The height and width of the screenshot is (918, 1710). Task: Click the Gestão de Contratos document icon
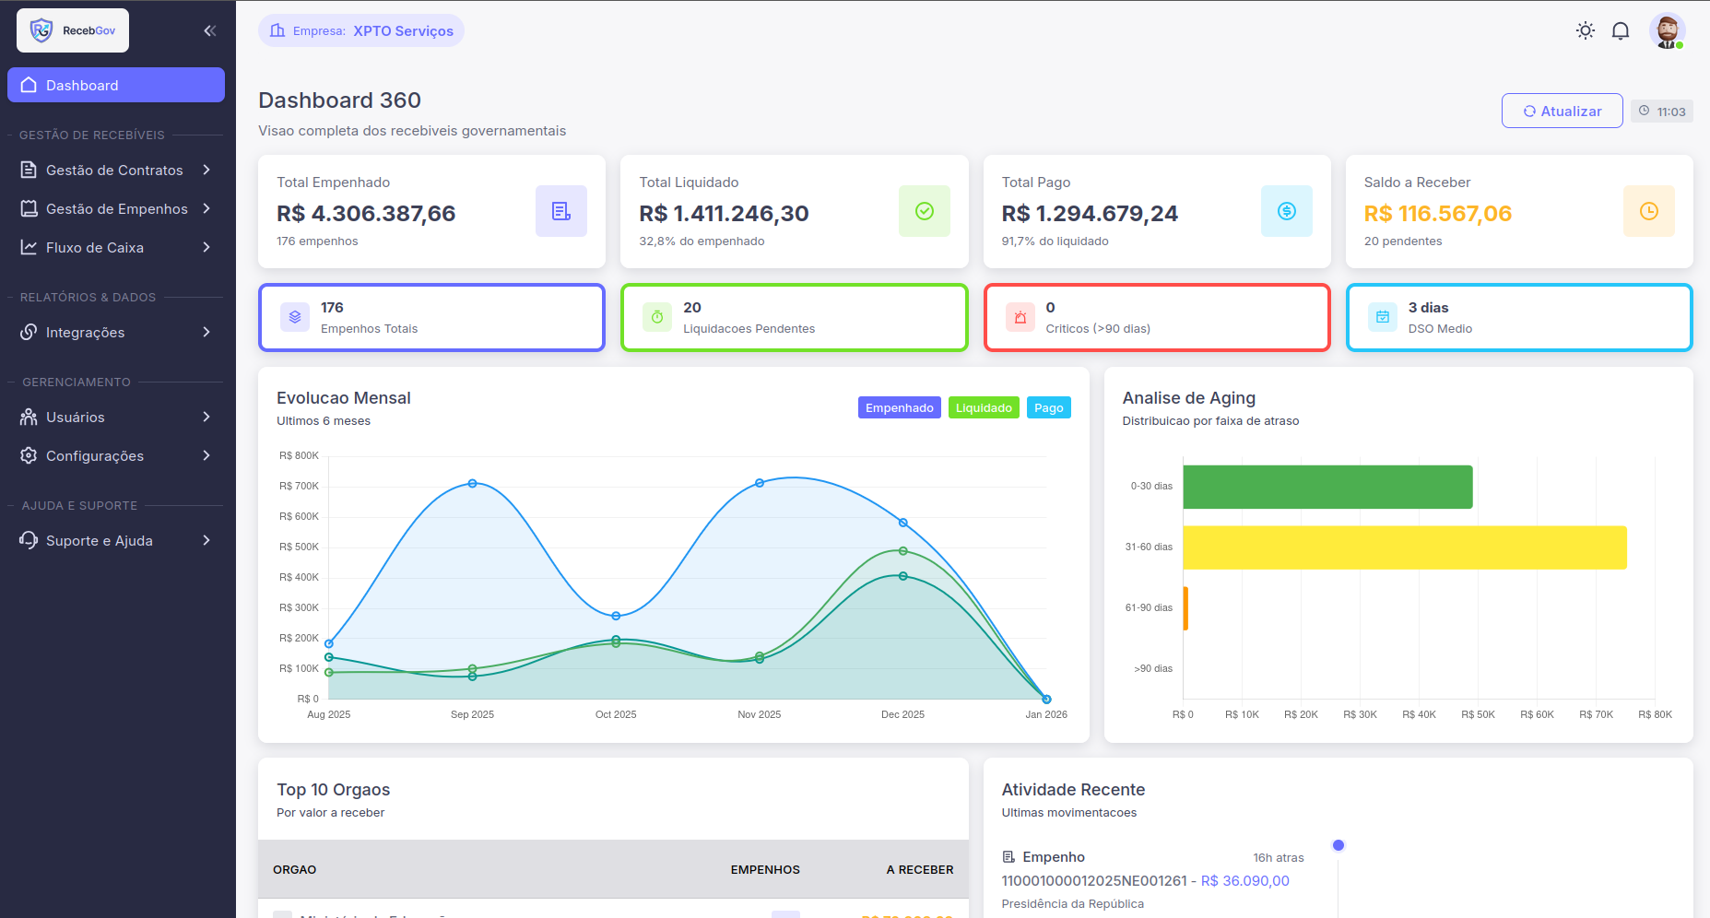tap(28, 170)
